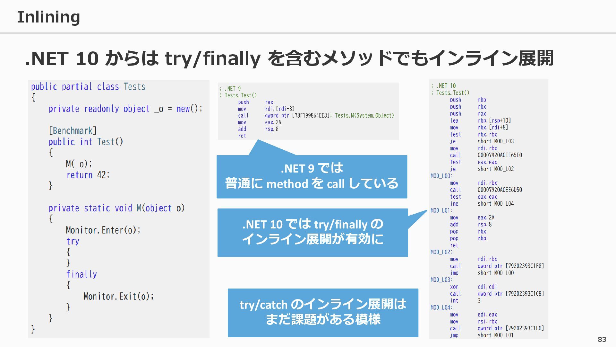Click the .NET 9 assembly listing
Image resolution: width=616 pixels, height=347 pixels.
308,111
